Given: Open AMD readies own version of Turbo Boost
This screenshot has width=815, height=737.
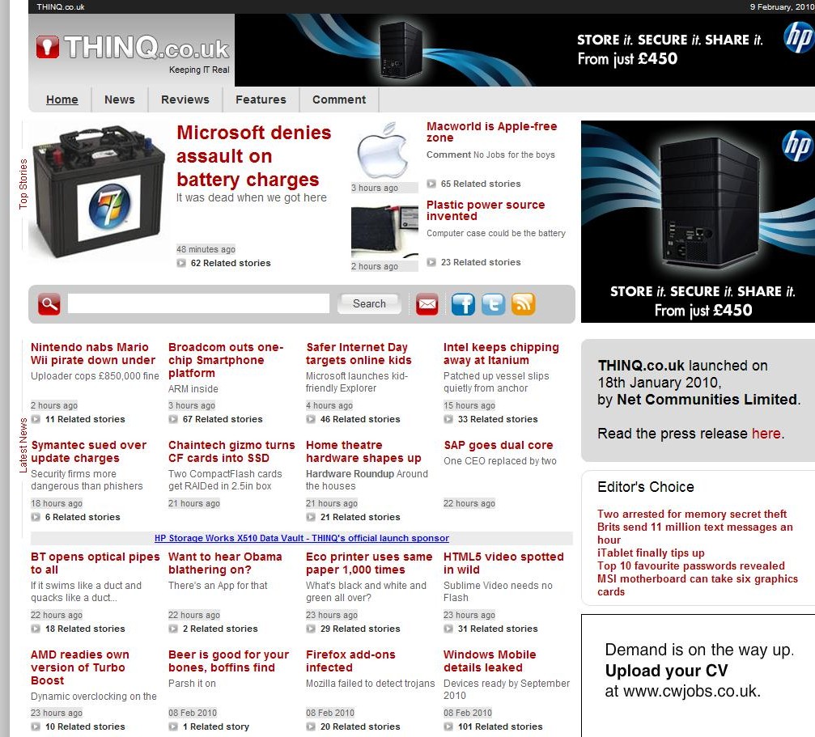Looking at the screenshot, I should pyautogui.click(x=79, y=667).
